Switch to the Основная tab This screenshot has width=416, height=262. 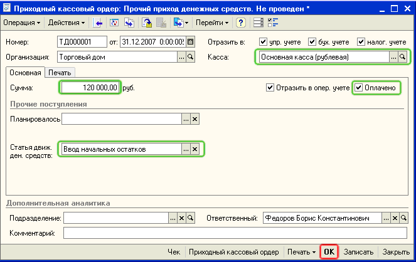[25, 73]
